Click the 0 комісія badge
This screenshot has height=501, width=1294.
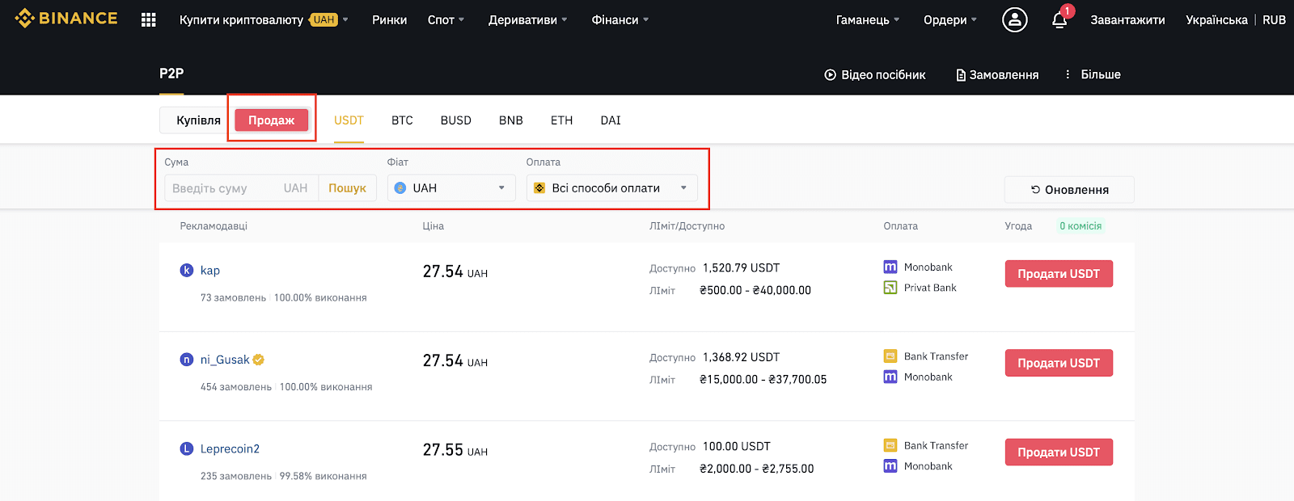click(1080, 226)
